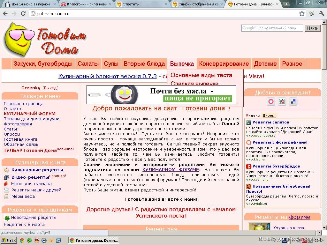Open the Консервирование menu
Screen dimensions: 327x245
coord(224,64)
